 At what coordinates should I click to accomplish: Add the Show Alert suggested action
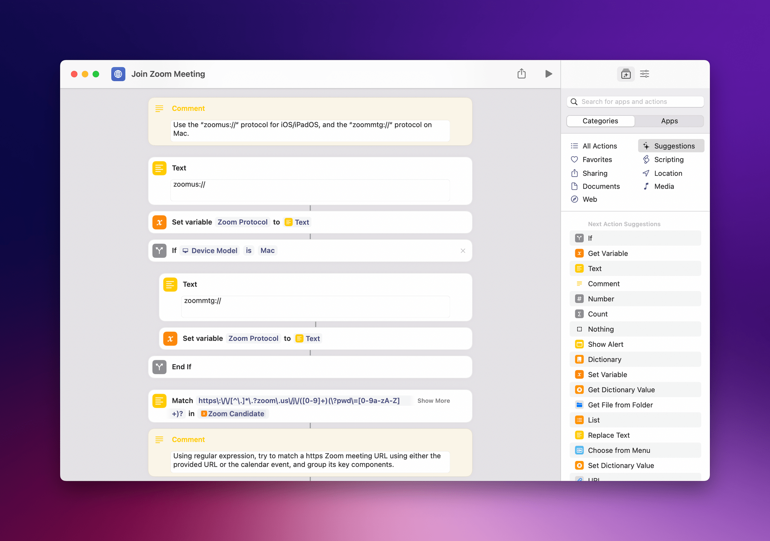(x=635, y=345)
